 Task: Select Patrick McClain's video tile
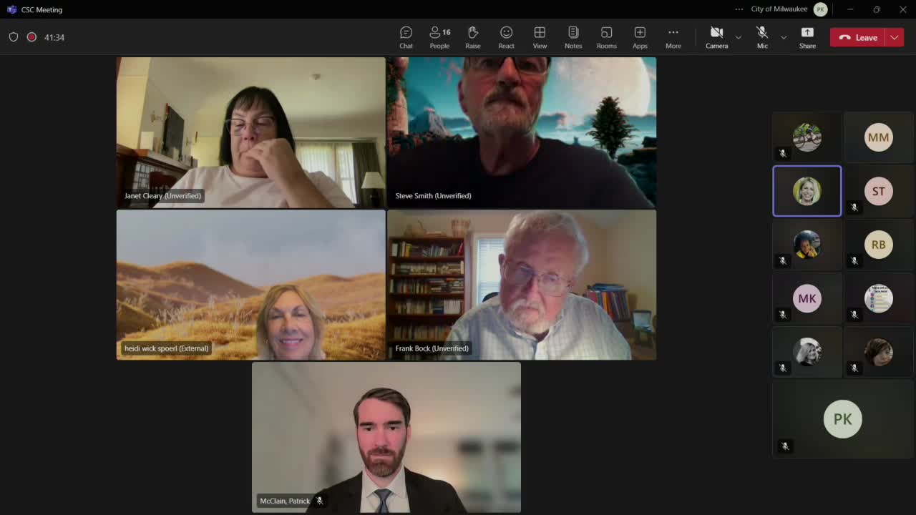click(386, 437)
